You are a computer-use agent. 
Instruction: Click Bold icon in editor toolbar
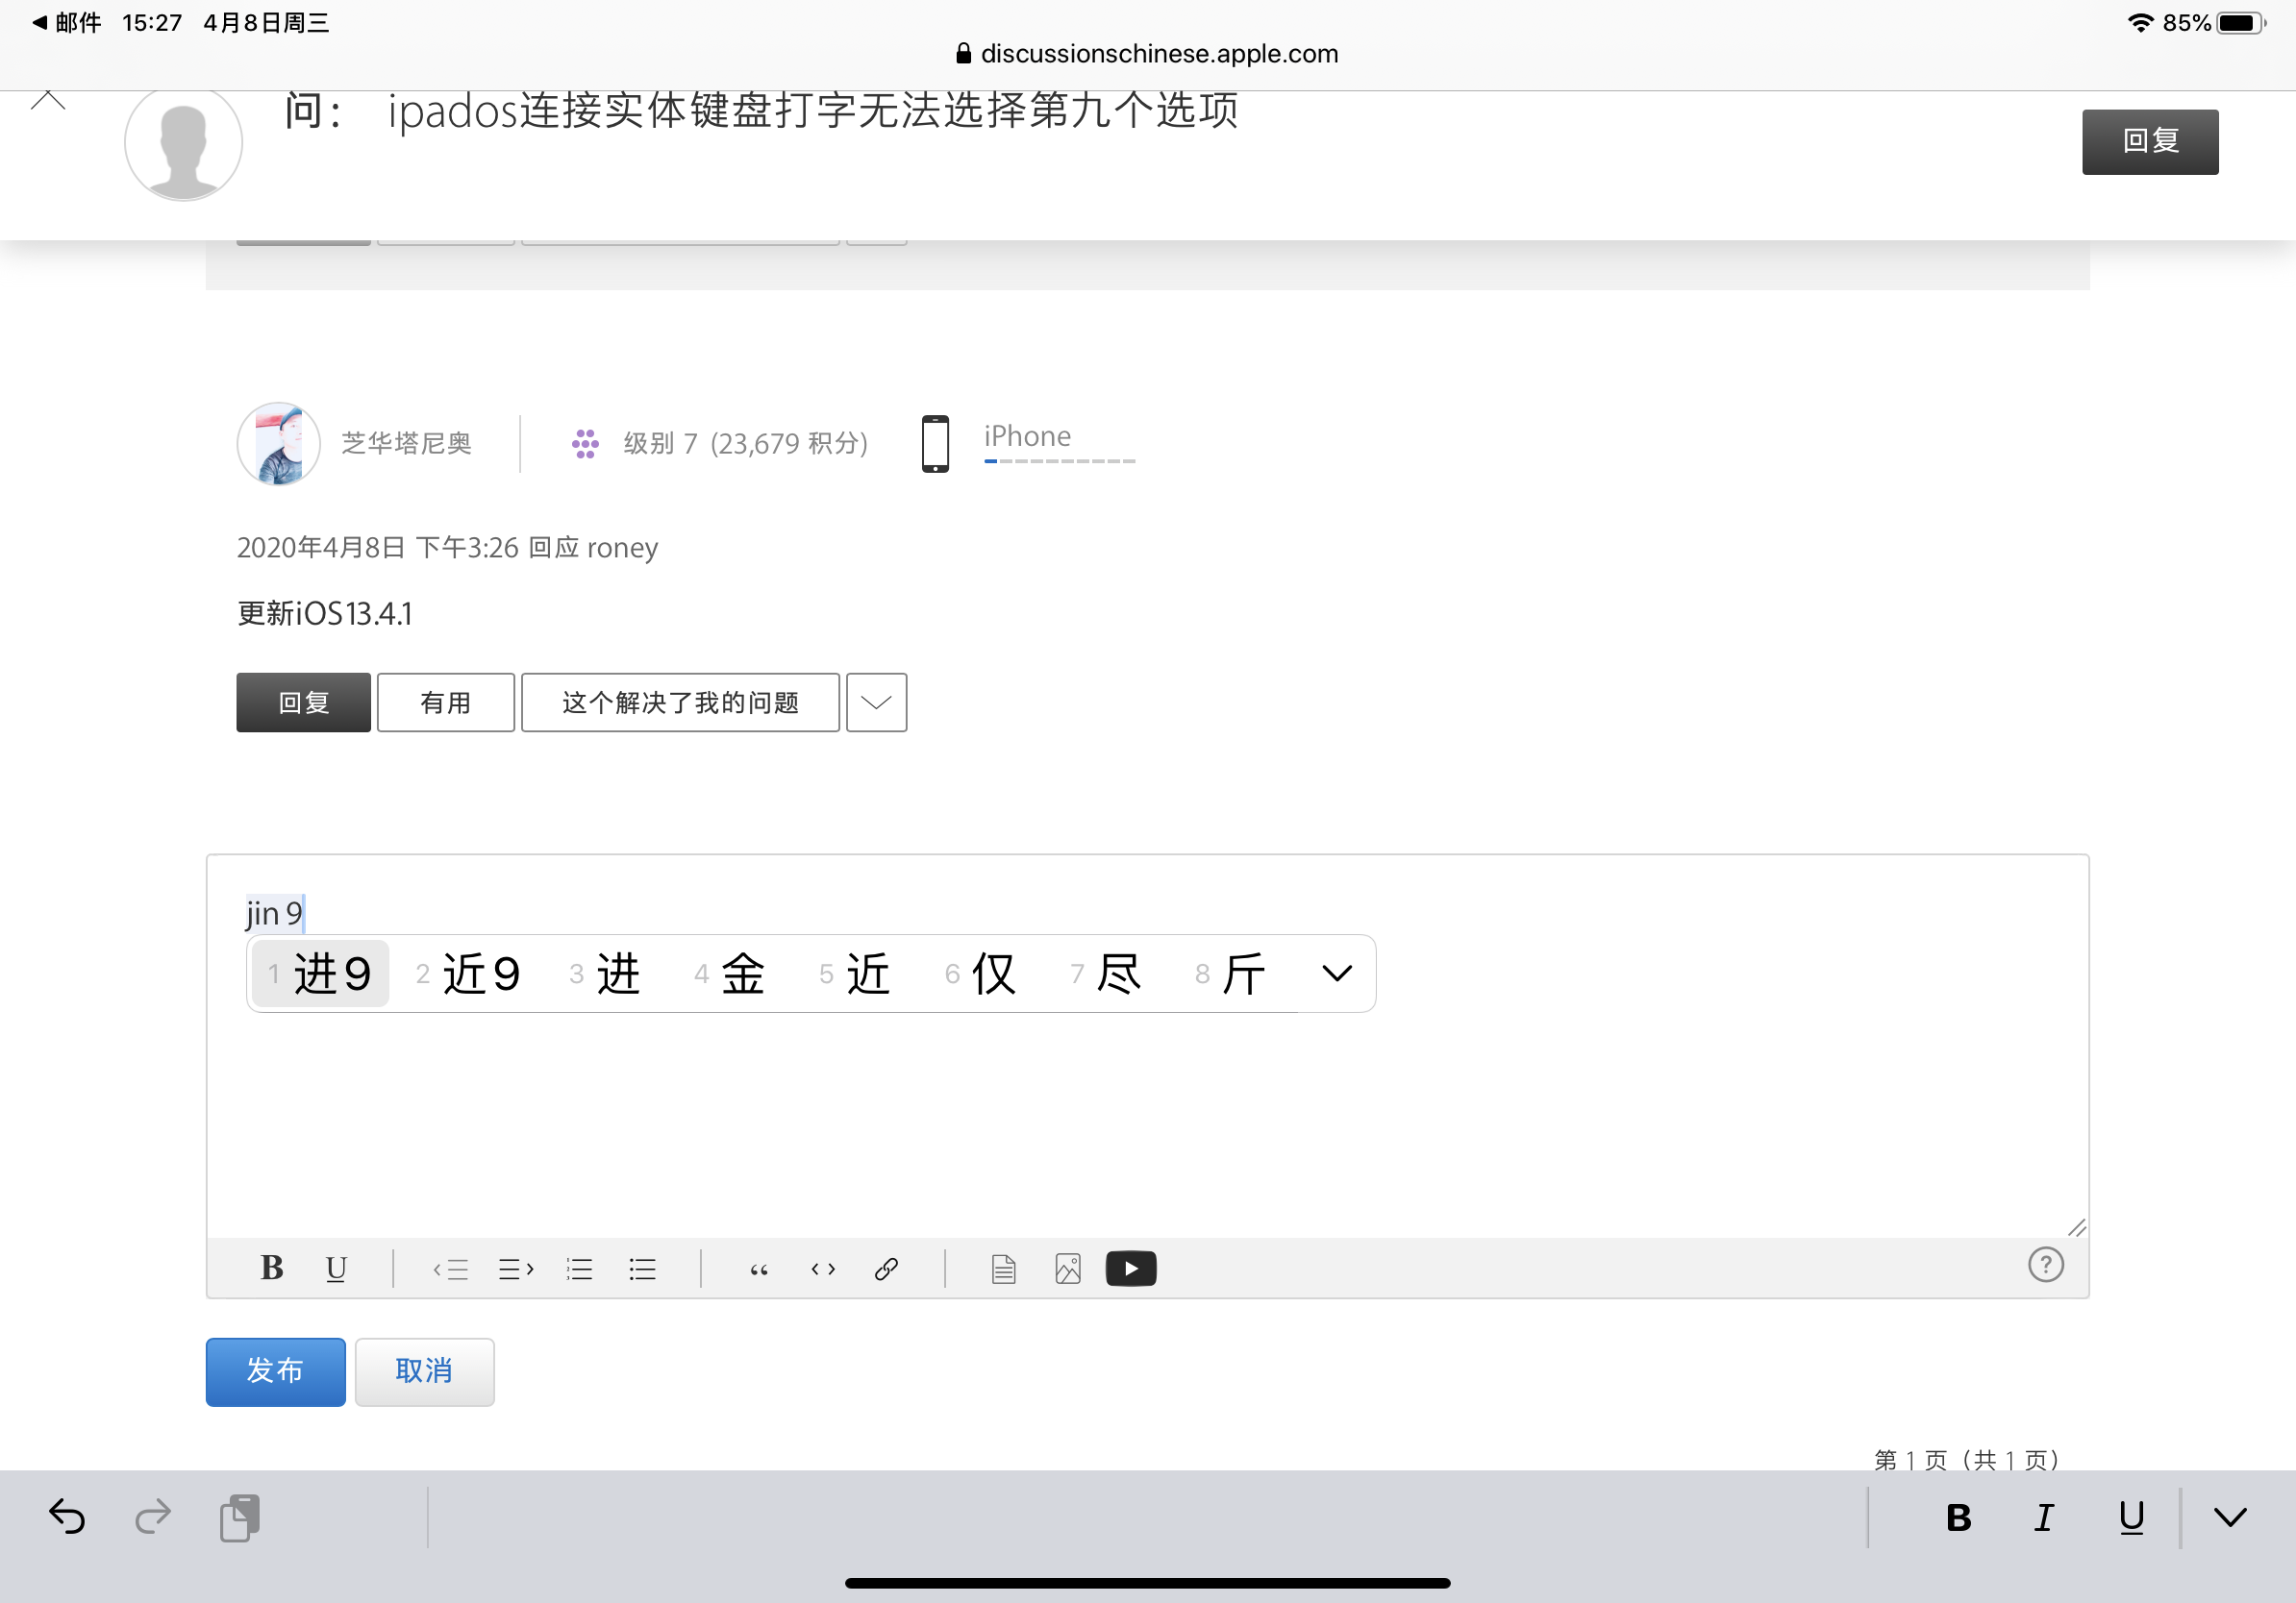pyautogui.click(x=271, y=1269)
